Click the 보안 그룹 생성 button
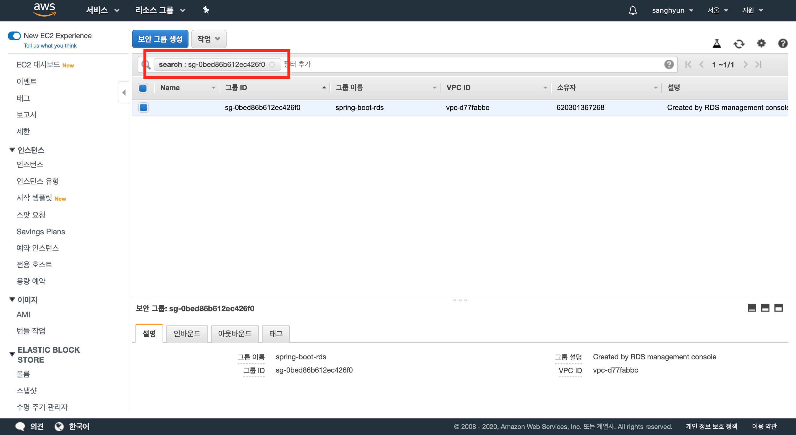Viewport: 796px width, 435px height. pyautogui.click(x=160, y=39)
